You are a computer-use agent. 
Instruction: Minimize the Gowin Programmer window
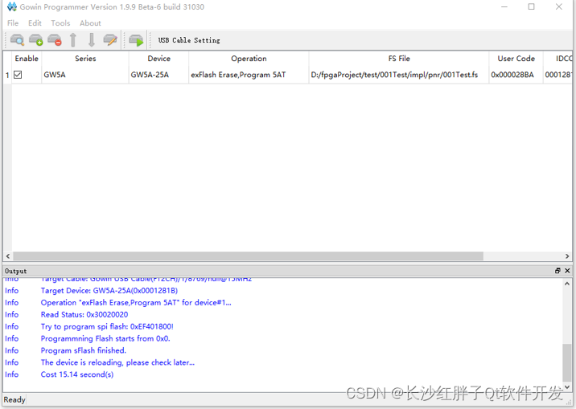[504, 6]
